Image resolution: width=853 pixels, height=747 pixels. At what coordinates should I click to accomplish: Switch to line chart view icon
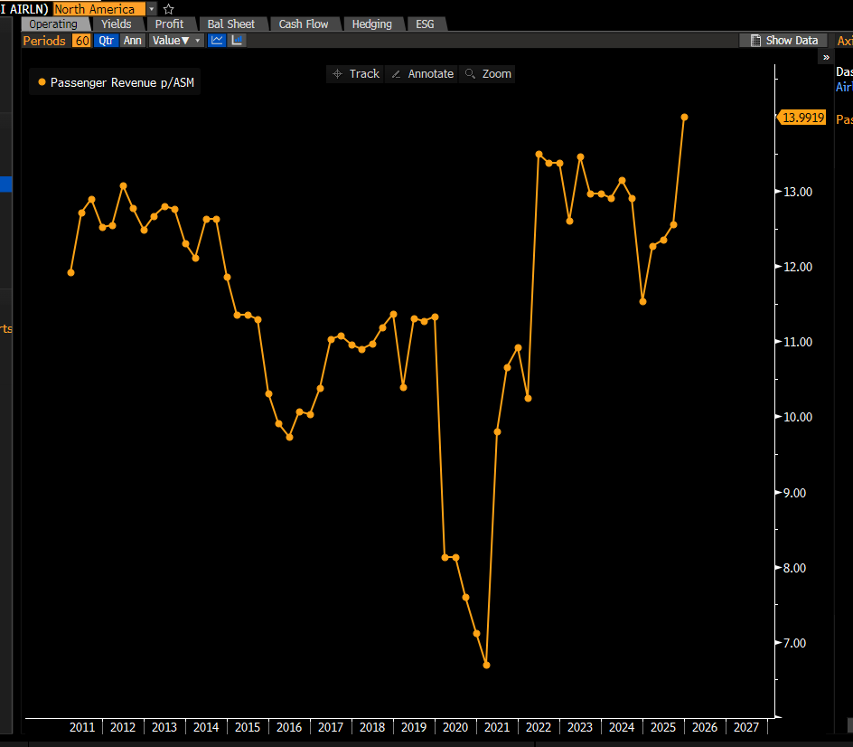(x=217, y=41)
